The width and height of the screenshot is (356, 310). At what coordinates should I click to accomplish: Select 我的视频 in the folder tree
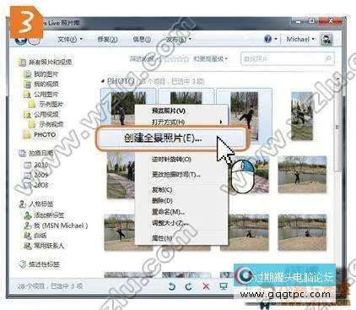(46, 84)
